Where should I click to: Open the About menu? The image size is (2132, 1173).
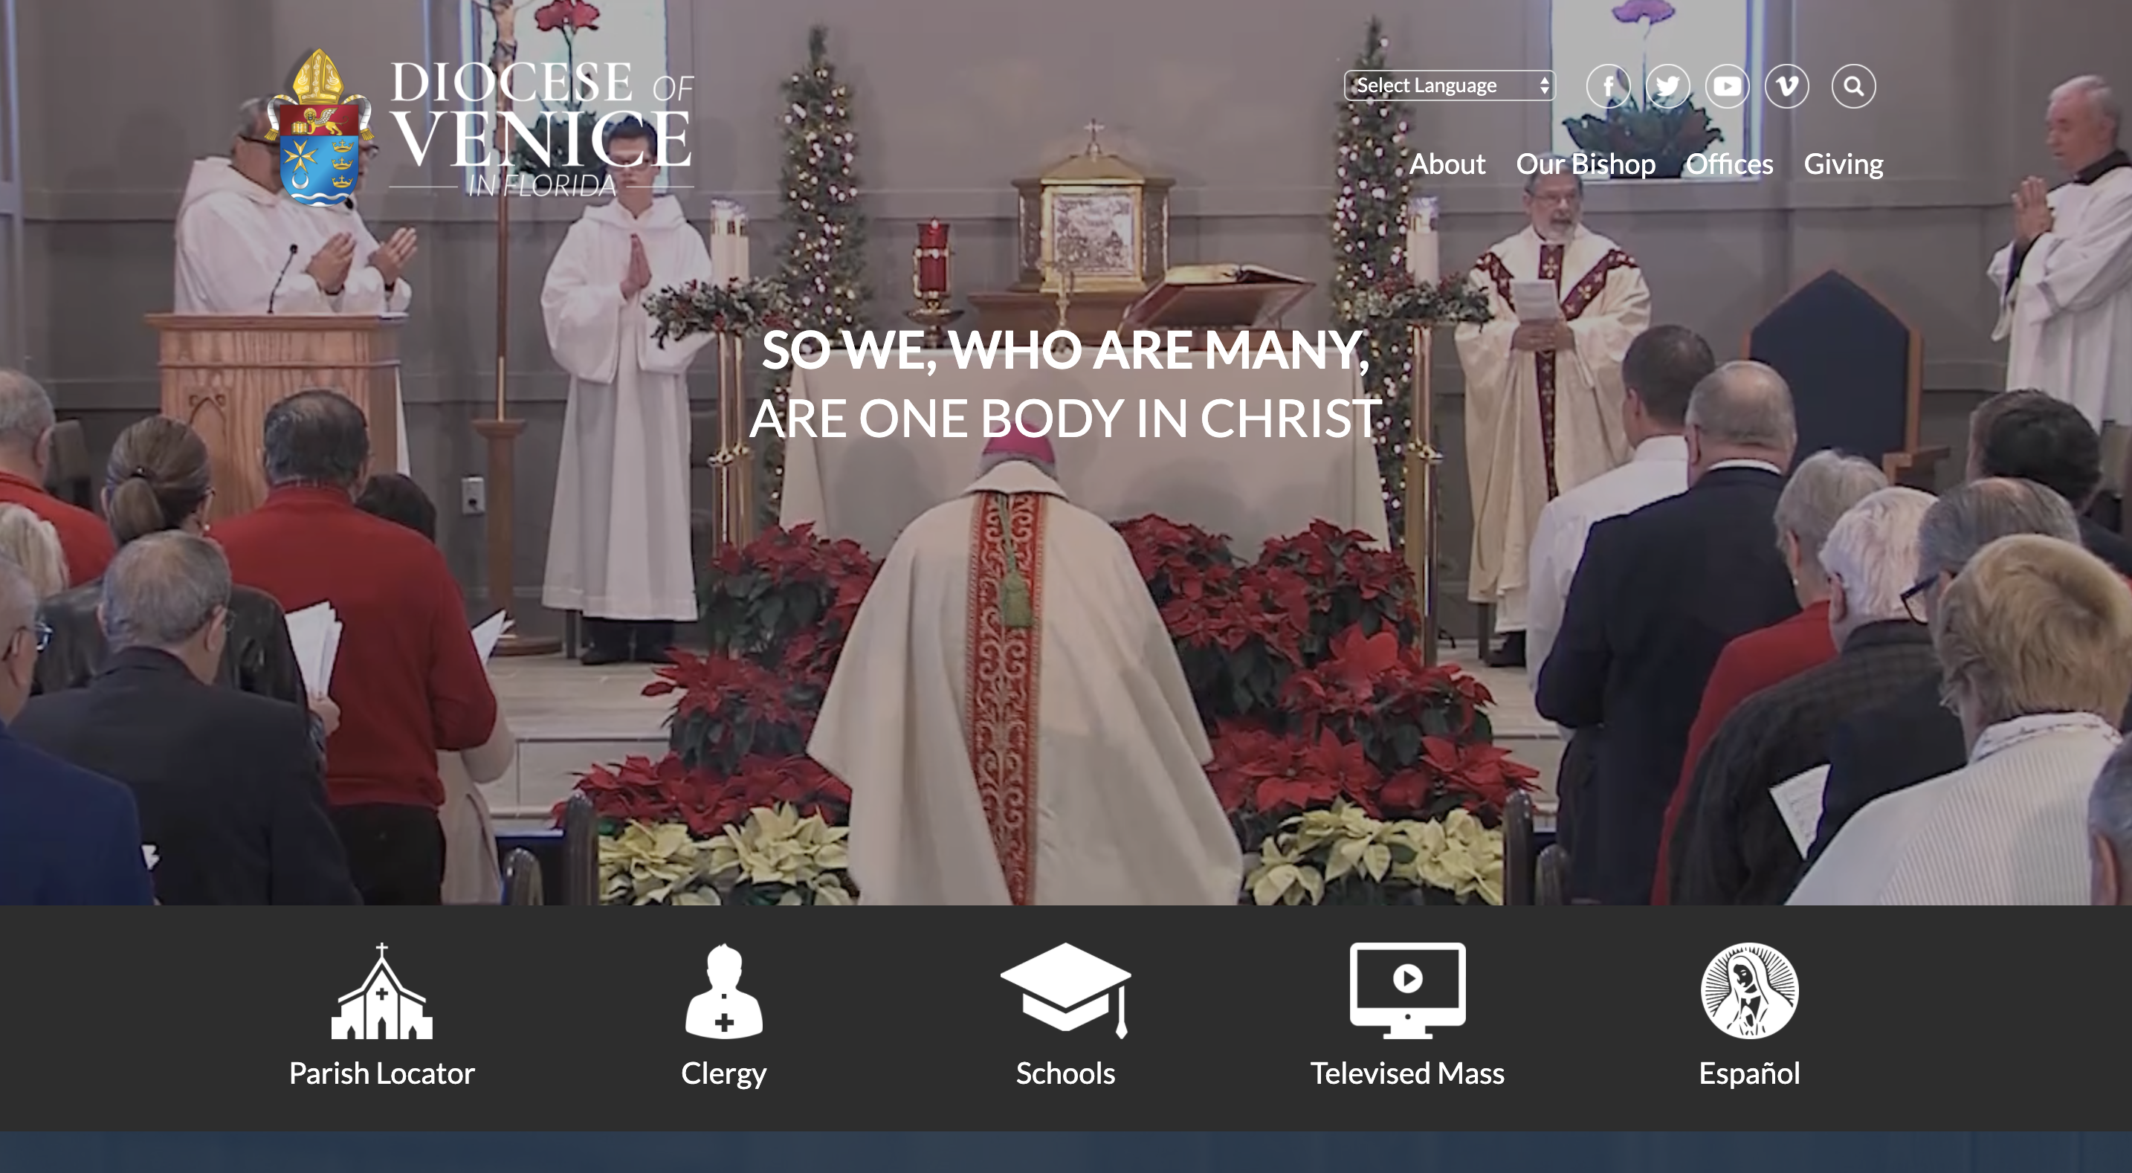pos(1447,164)
